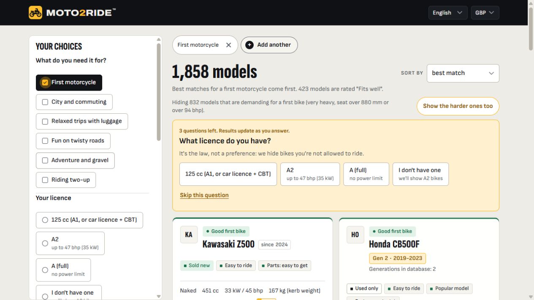Click Easy to ride tag on Kawasaki card
Image resolution: width=534 pixels, height=300 pixels.
(236, 265)
